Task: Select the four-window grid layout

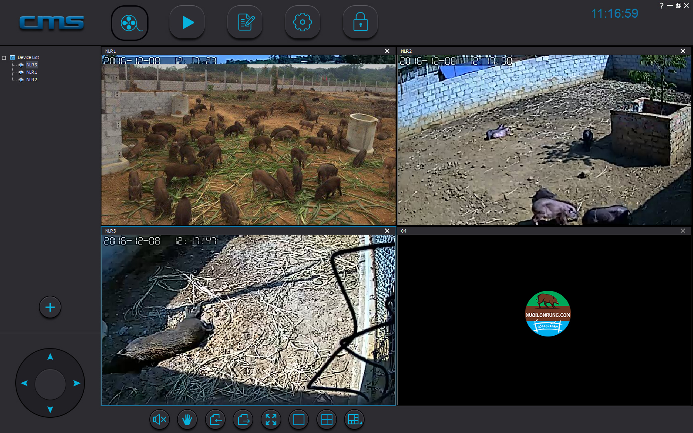Action: [327, 420]
